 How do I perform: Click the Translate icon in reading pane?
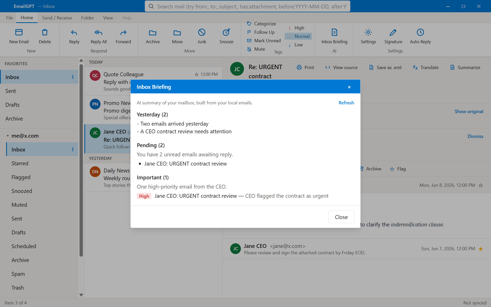[415, 68]
